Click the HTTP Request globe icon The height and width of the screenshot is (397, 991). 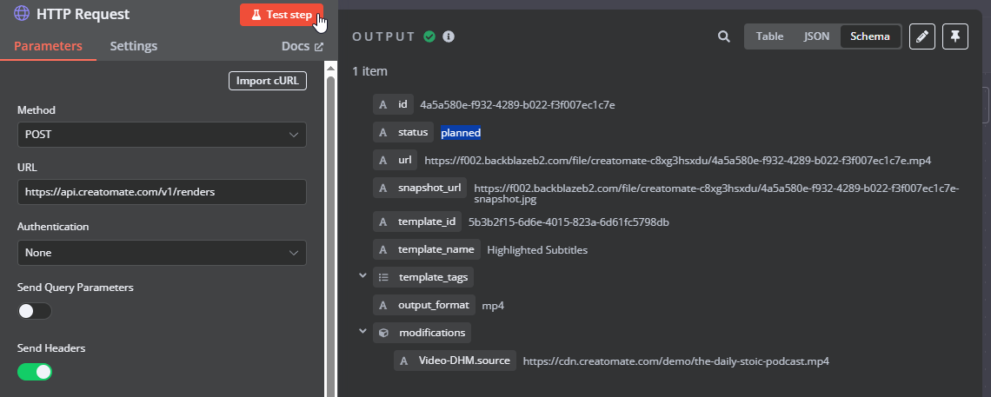point(22,14)
